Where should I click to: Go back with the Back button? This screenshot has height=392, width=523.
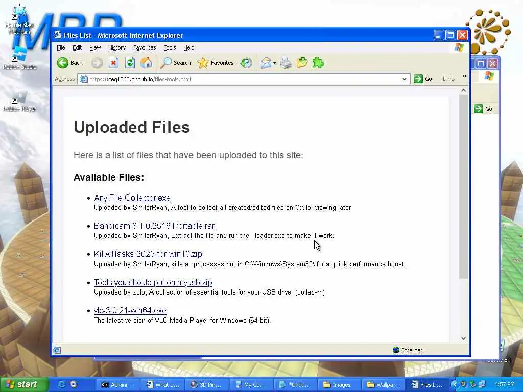click(69, 63)
